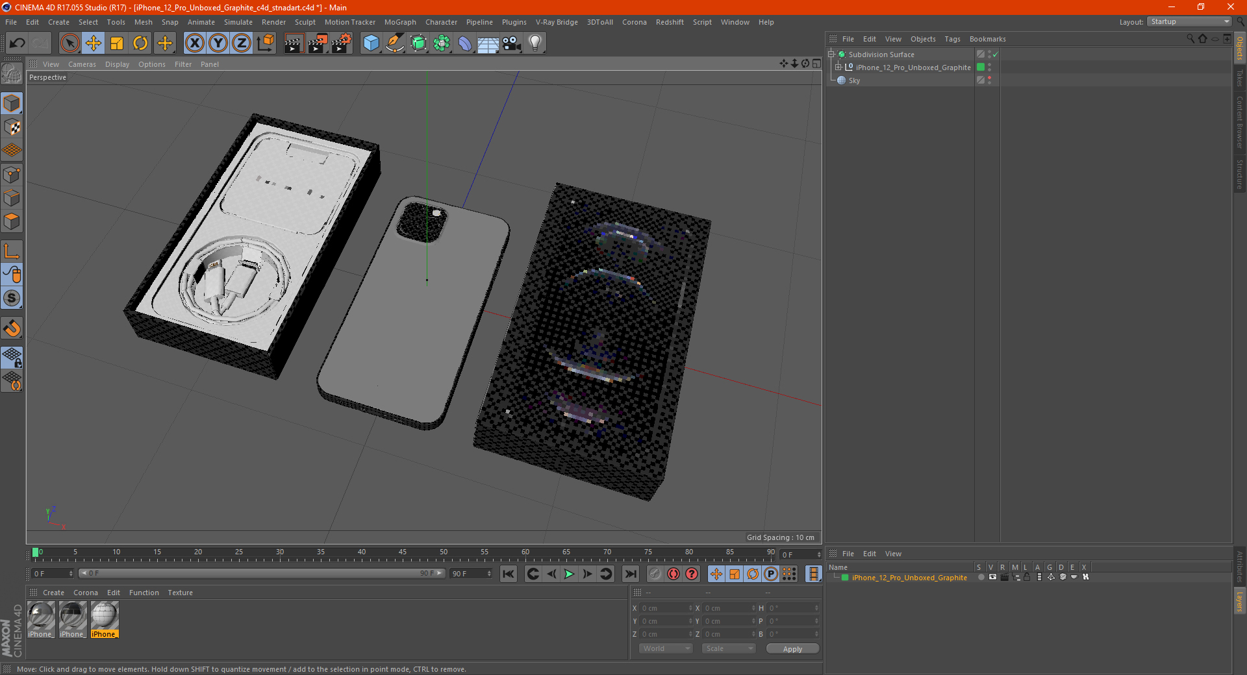Open the MoGraph menu

click(x=400, y=22)
